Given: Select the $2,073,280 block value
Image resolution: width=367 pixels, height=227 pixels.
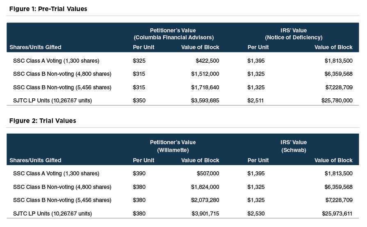Looking at the screenshot, I should point(205,200).
